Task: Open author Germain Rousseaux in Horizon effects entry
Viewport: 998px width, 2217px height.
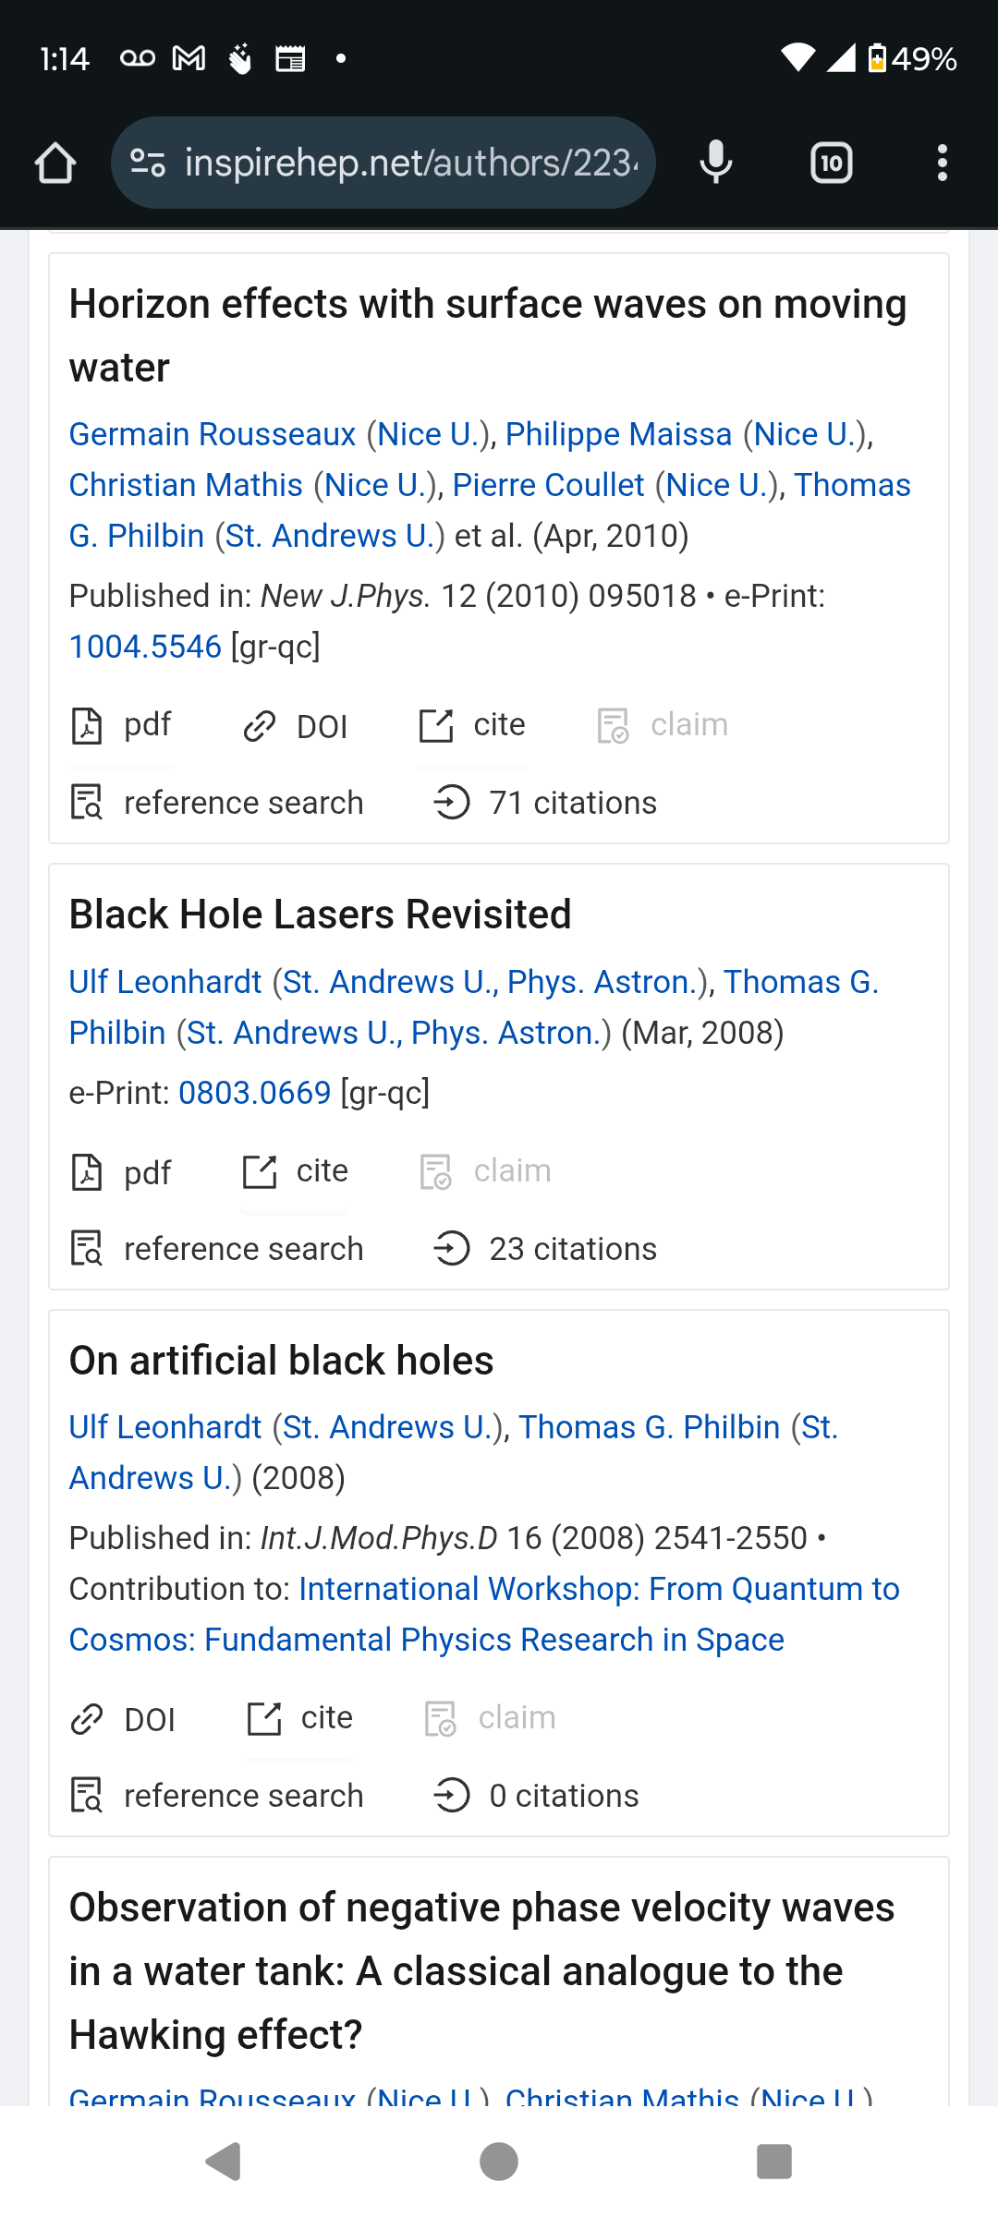Action: coord(213,434)
